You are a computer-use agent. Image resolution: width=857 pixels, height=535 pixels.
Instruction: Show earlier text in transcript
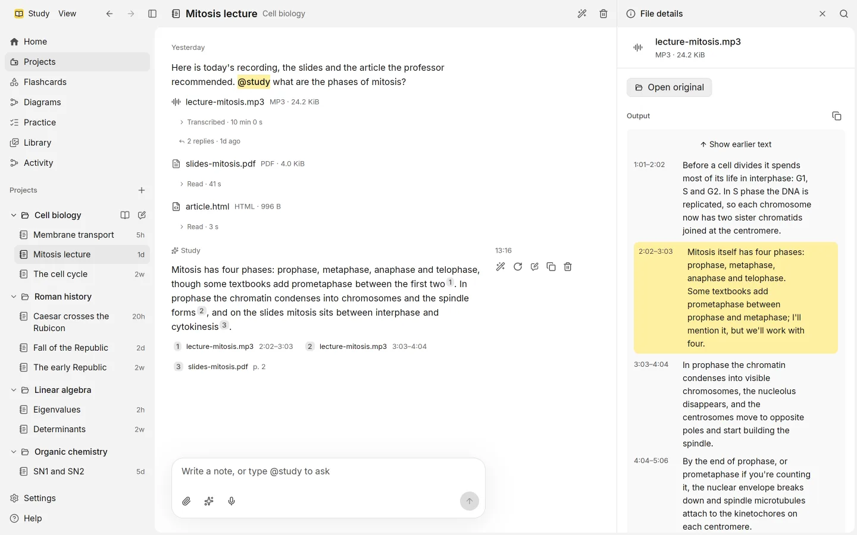(x=736, y=144)
